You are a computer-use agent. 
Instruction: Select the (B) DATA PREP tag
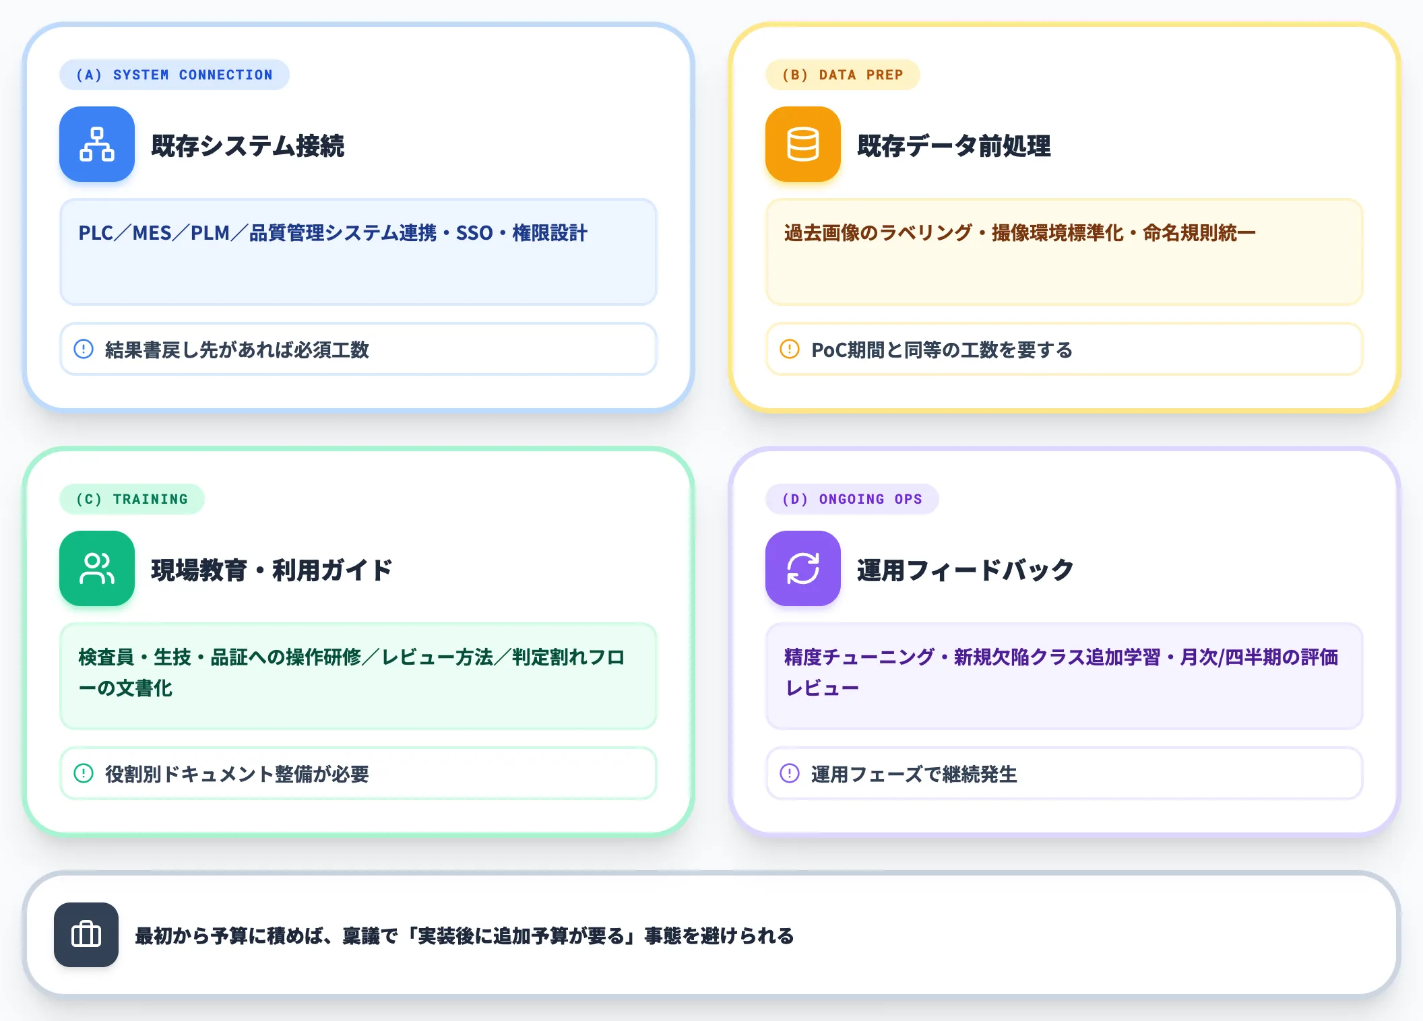tap(843, 75)
